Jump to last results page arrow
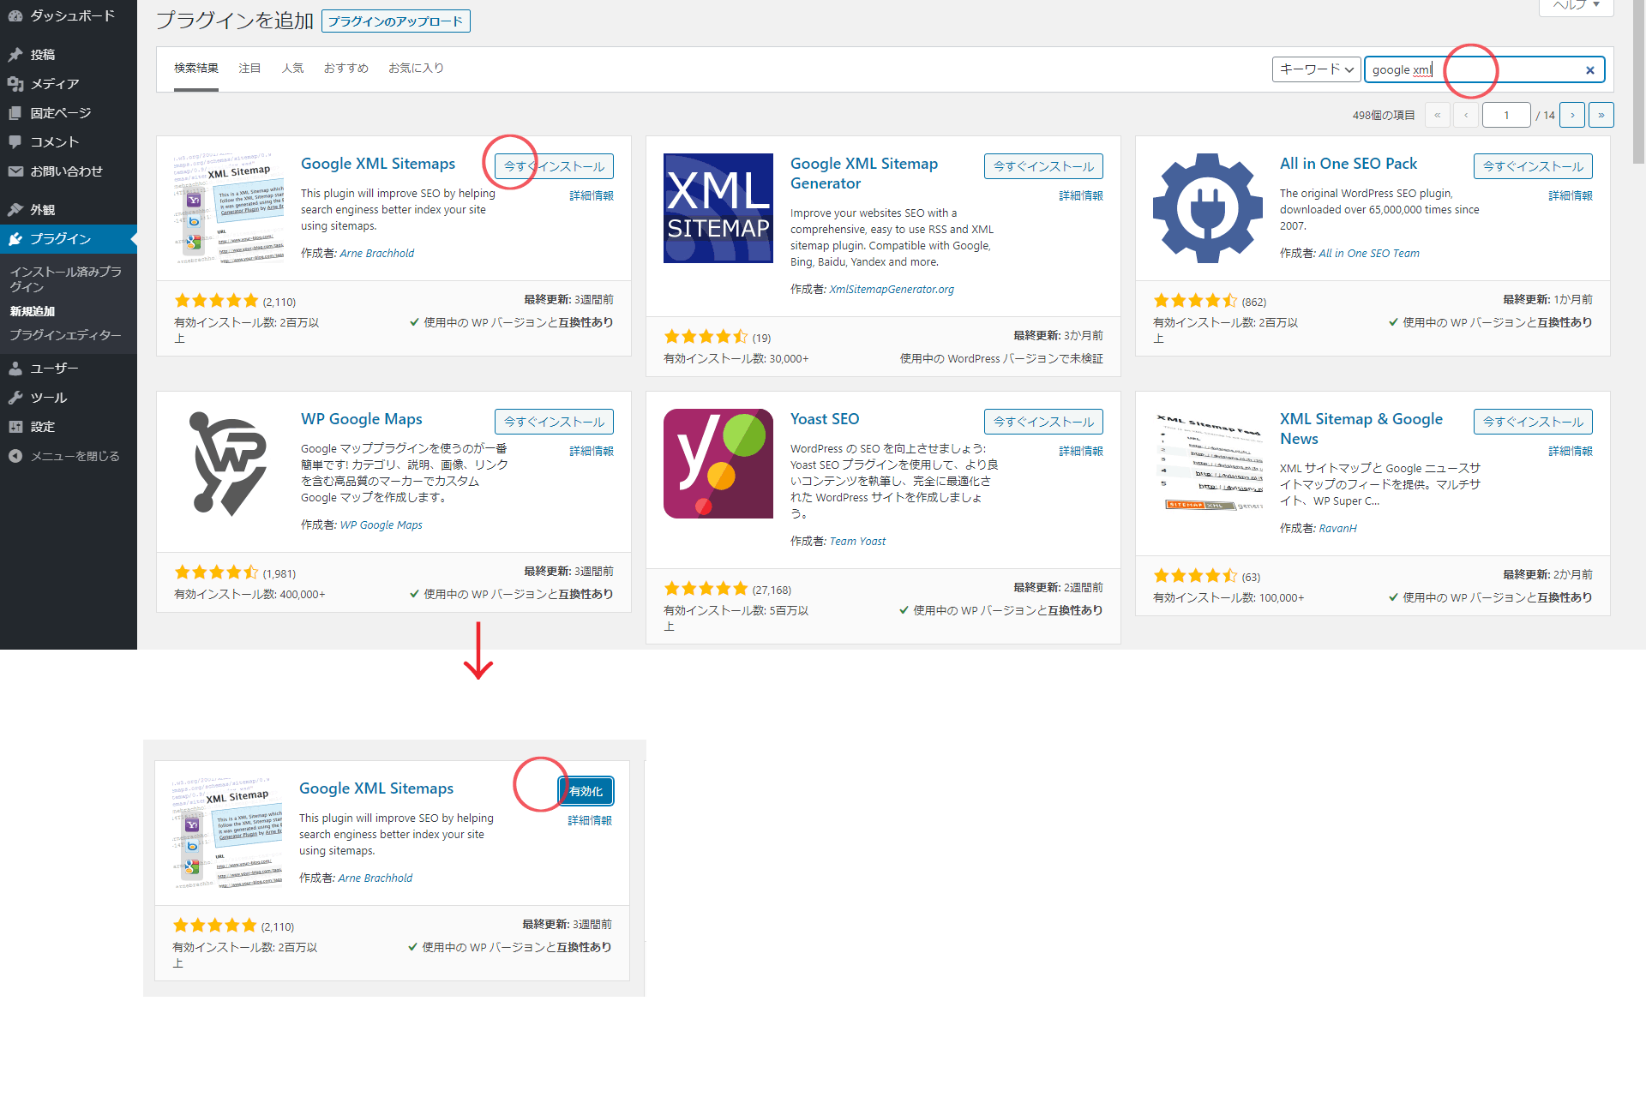Viewport: 1646px width, 1097px height. 1601,115
